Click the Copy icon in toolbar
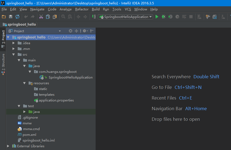This screenshot has height=150, width=231. pyautogui.click(x=48, y=17)
